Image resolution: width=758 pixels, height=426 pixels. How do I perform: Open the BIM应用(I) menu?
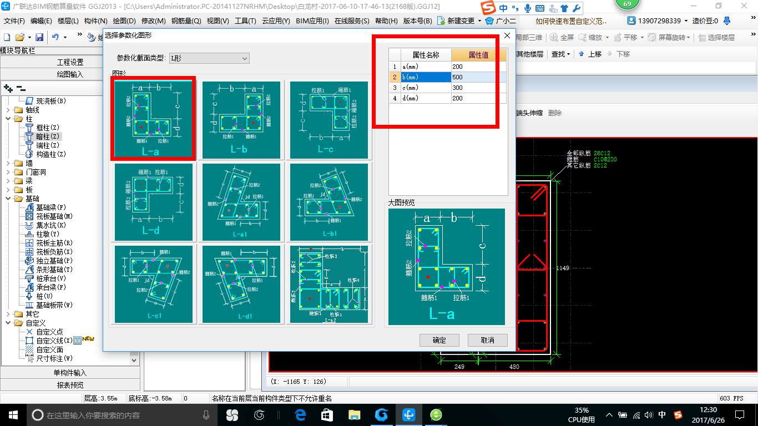[312, 21]
